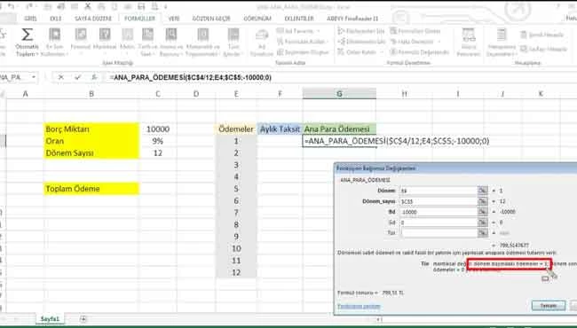Click Etkilenenleri İzle
Screen dimensions: 577x328
(361, 42)
